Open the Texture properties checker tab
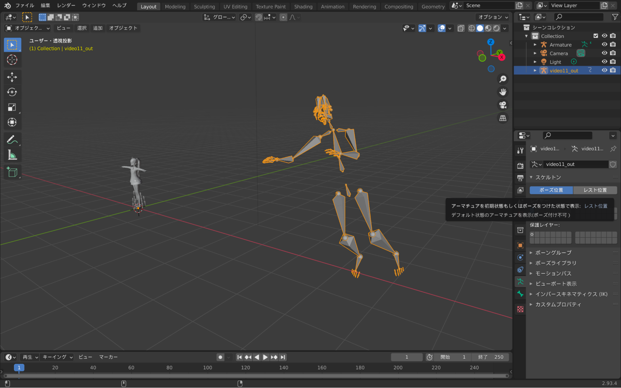Image resolution: width=621 pixels, height=388 pixels. point(520,309)
